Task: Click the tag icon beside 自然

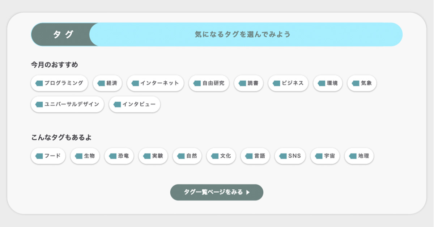Action: pyautogui.click(x=181, y=156)
